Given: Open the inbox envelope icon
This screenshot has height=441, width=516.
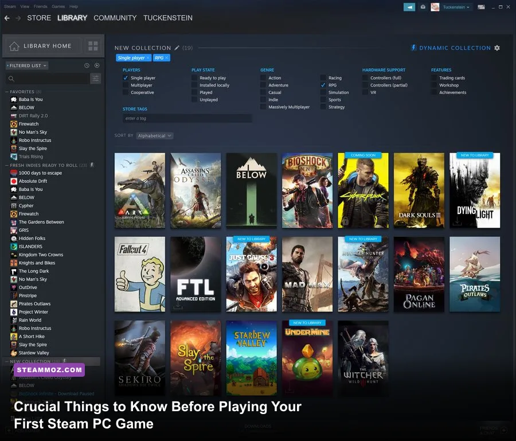Looking at the screenshot, I should tap(423, 7).
